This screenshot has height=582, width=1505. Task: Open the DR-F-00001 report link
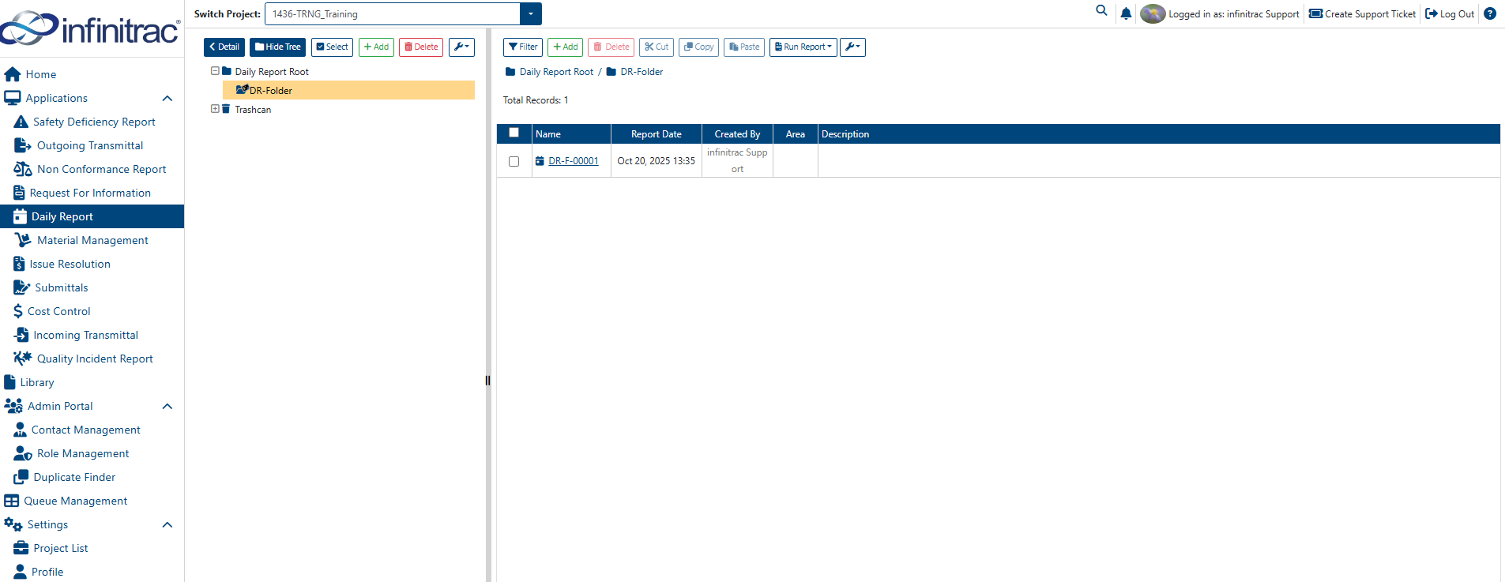click(x=574, y=161)
